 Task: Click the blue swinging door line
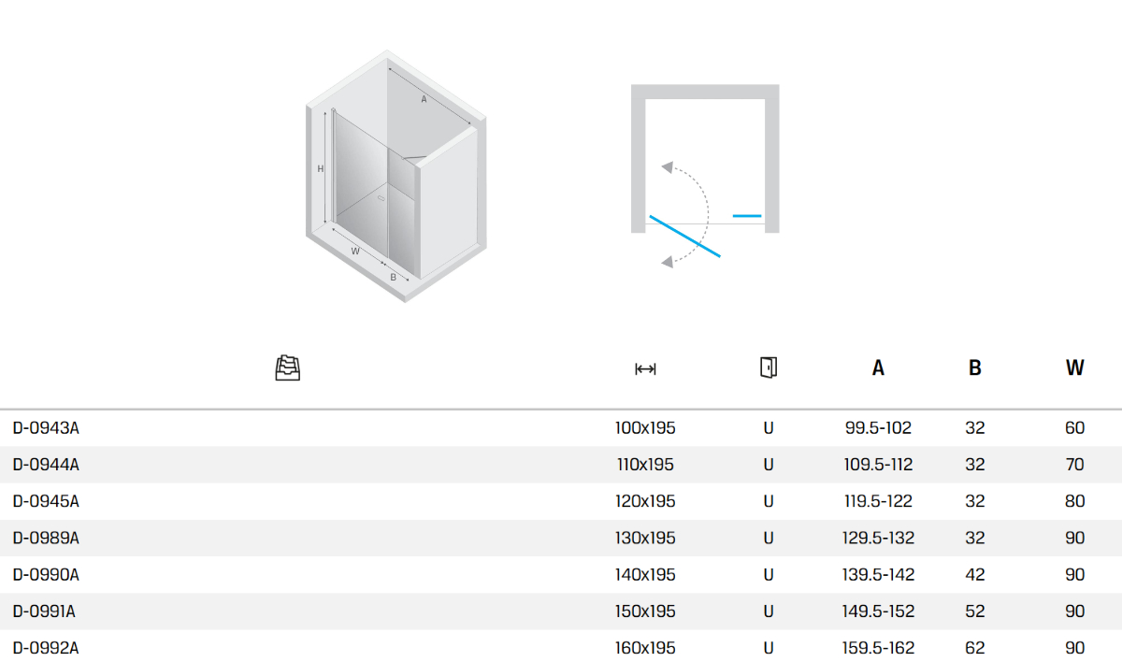tap(684, 237)
